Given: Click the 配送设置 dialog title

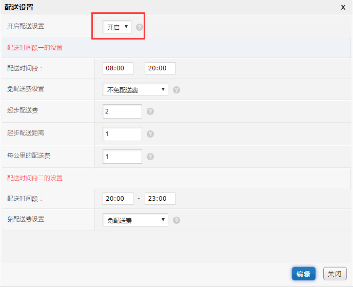Looking at the screenshot, I should [19, 7].
